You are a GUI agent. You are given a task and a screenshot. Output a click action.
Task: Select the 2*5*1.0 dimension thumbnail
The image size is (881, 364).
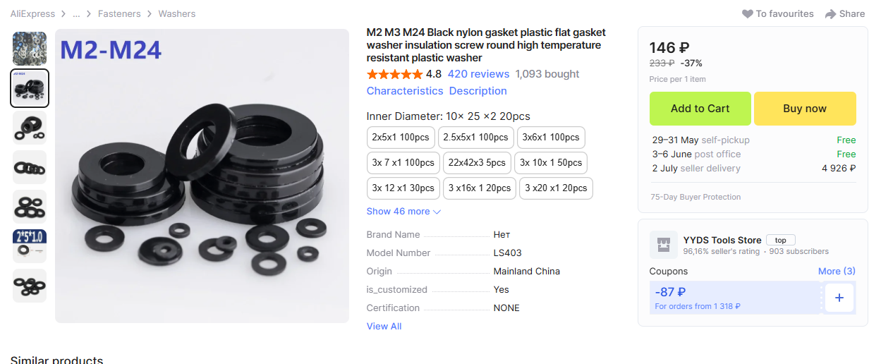pos(30,246)
